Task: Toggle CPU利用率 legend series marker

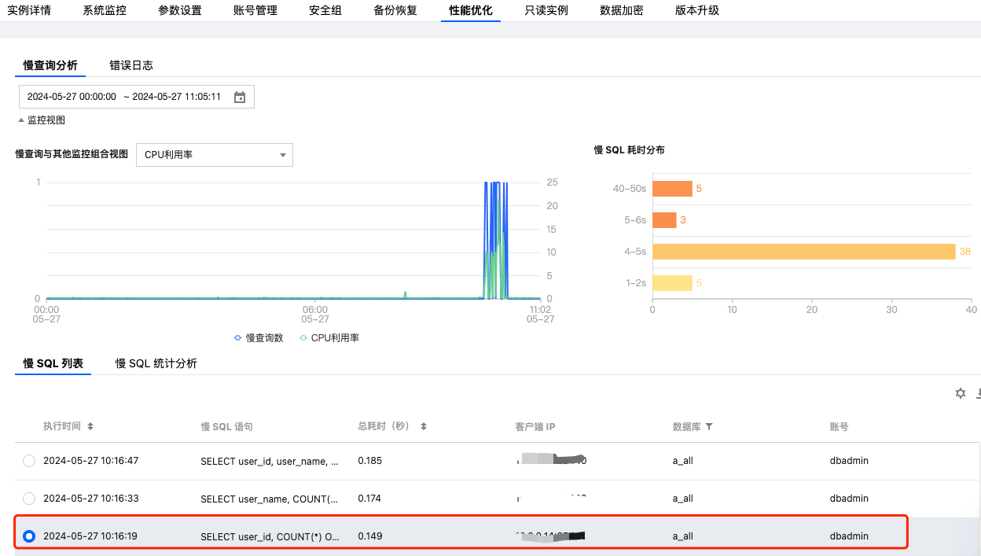Action: [303, 337]
